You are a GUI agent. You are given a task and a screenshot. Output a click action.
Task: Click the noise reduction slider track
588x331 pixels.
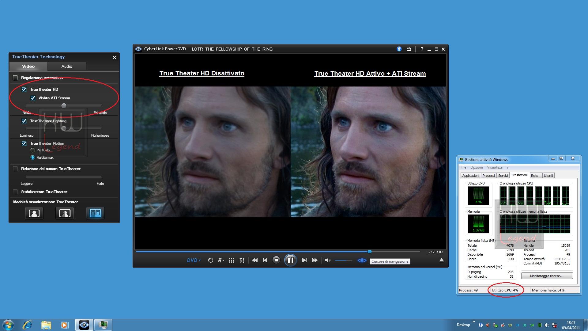pos(64,176)
